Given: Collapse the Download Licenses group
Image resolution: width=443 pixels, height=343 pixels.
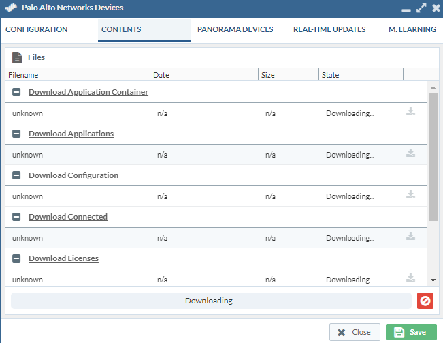Looking at the screenshot, I should pos(16,258).
